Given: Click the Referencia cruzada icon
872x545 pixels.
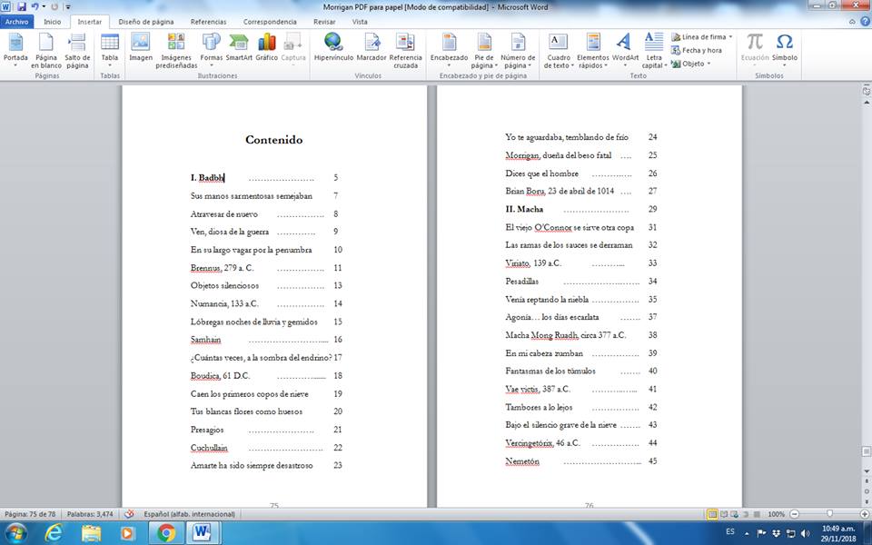Looking at the screenshot, I should (405, 50).
